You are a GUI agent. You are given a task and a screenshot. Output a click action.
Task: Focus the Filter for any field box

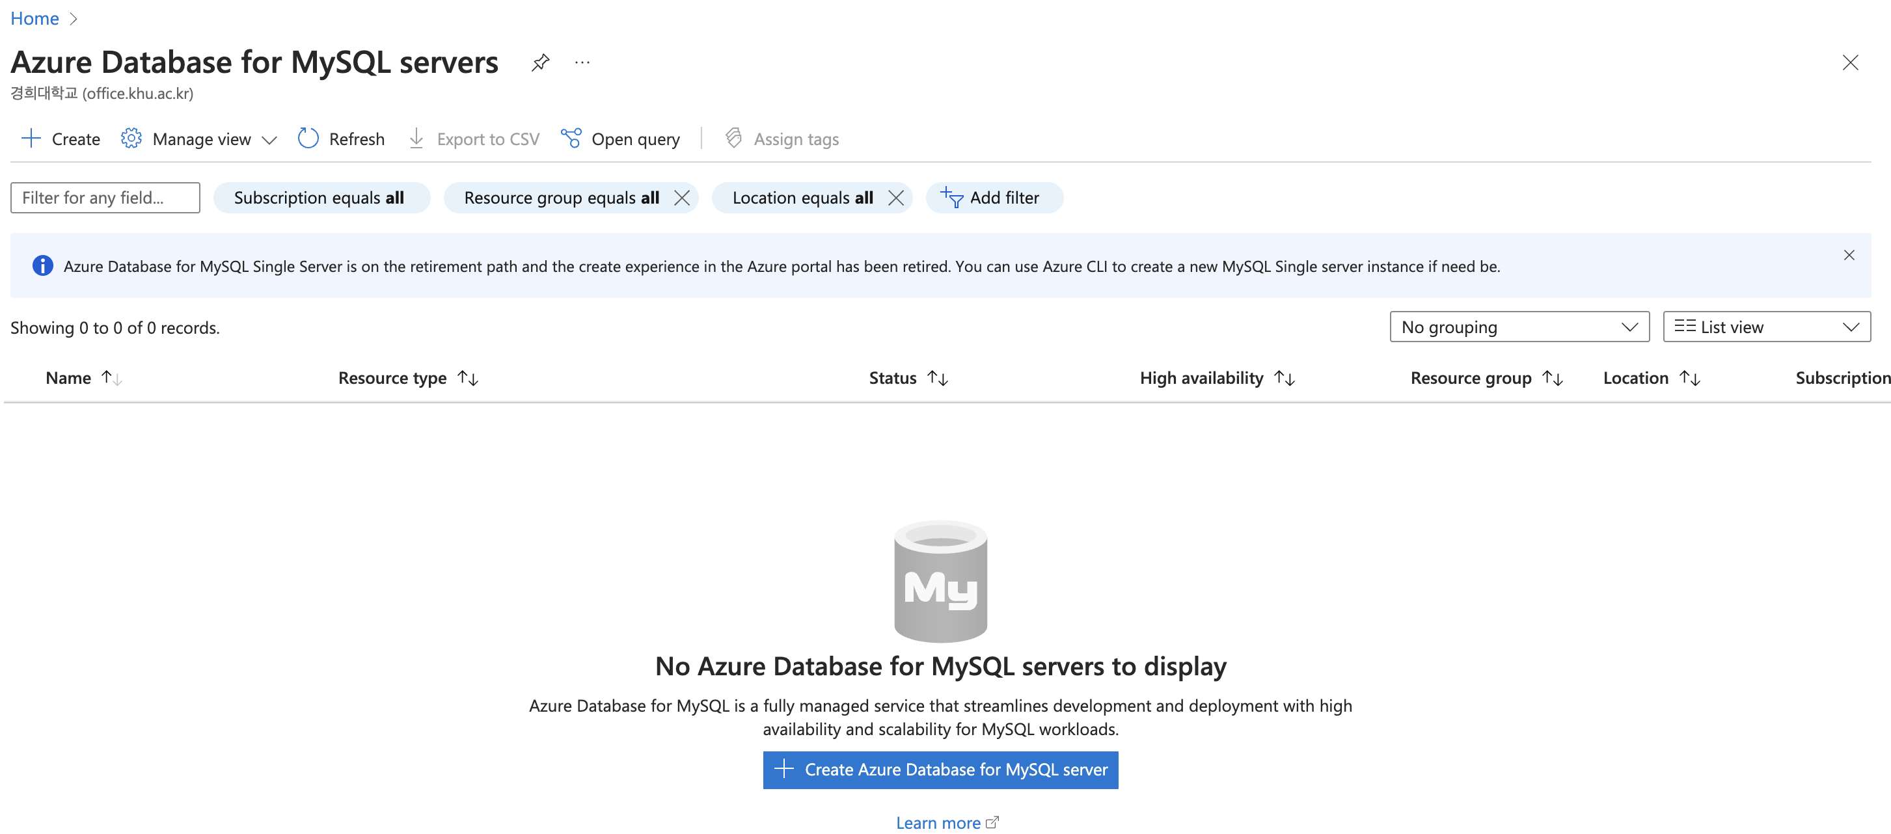tap(105, 198)
